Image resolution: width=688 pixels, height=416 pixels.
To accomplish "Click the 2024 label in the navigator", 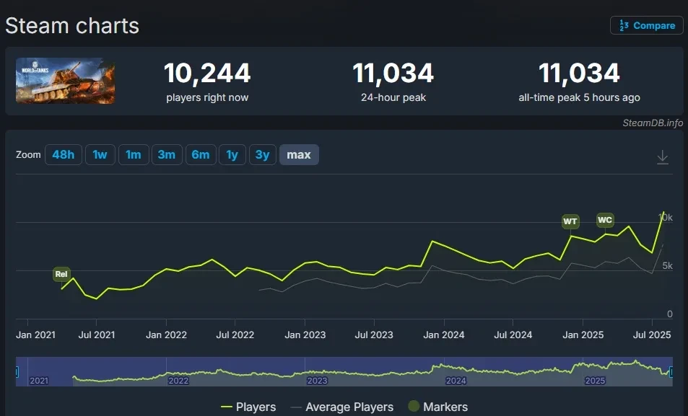I will coord(456,381).
